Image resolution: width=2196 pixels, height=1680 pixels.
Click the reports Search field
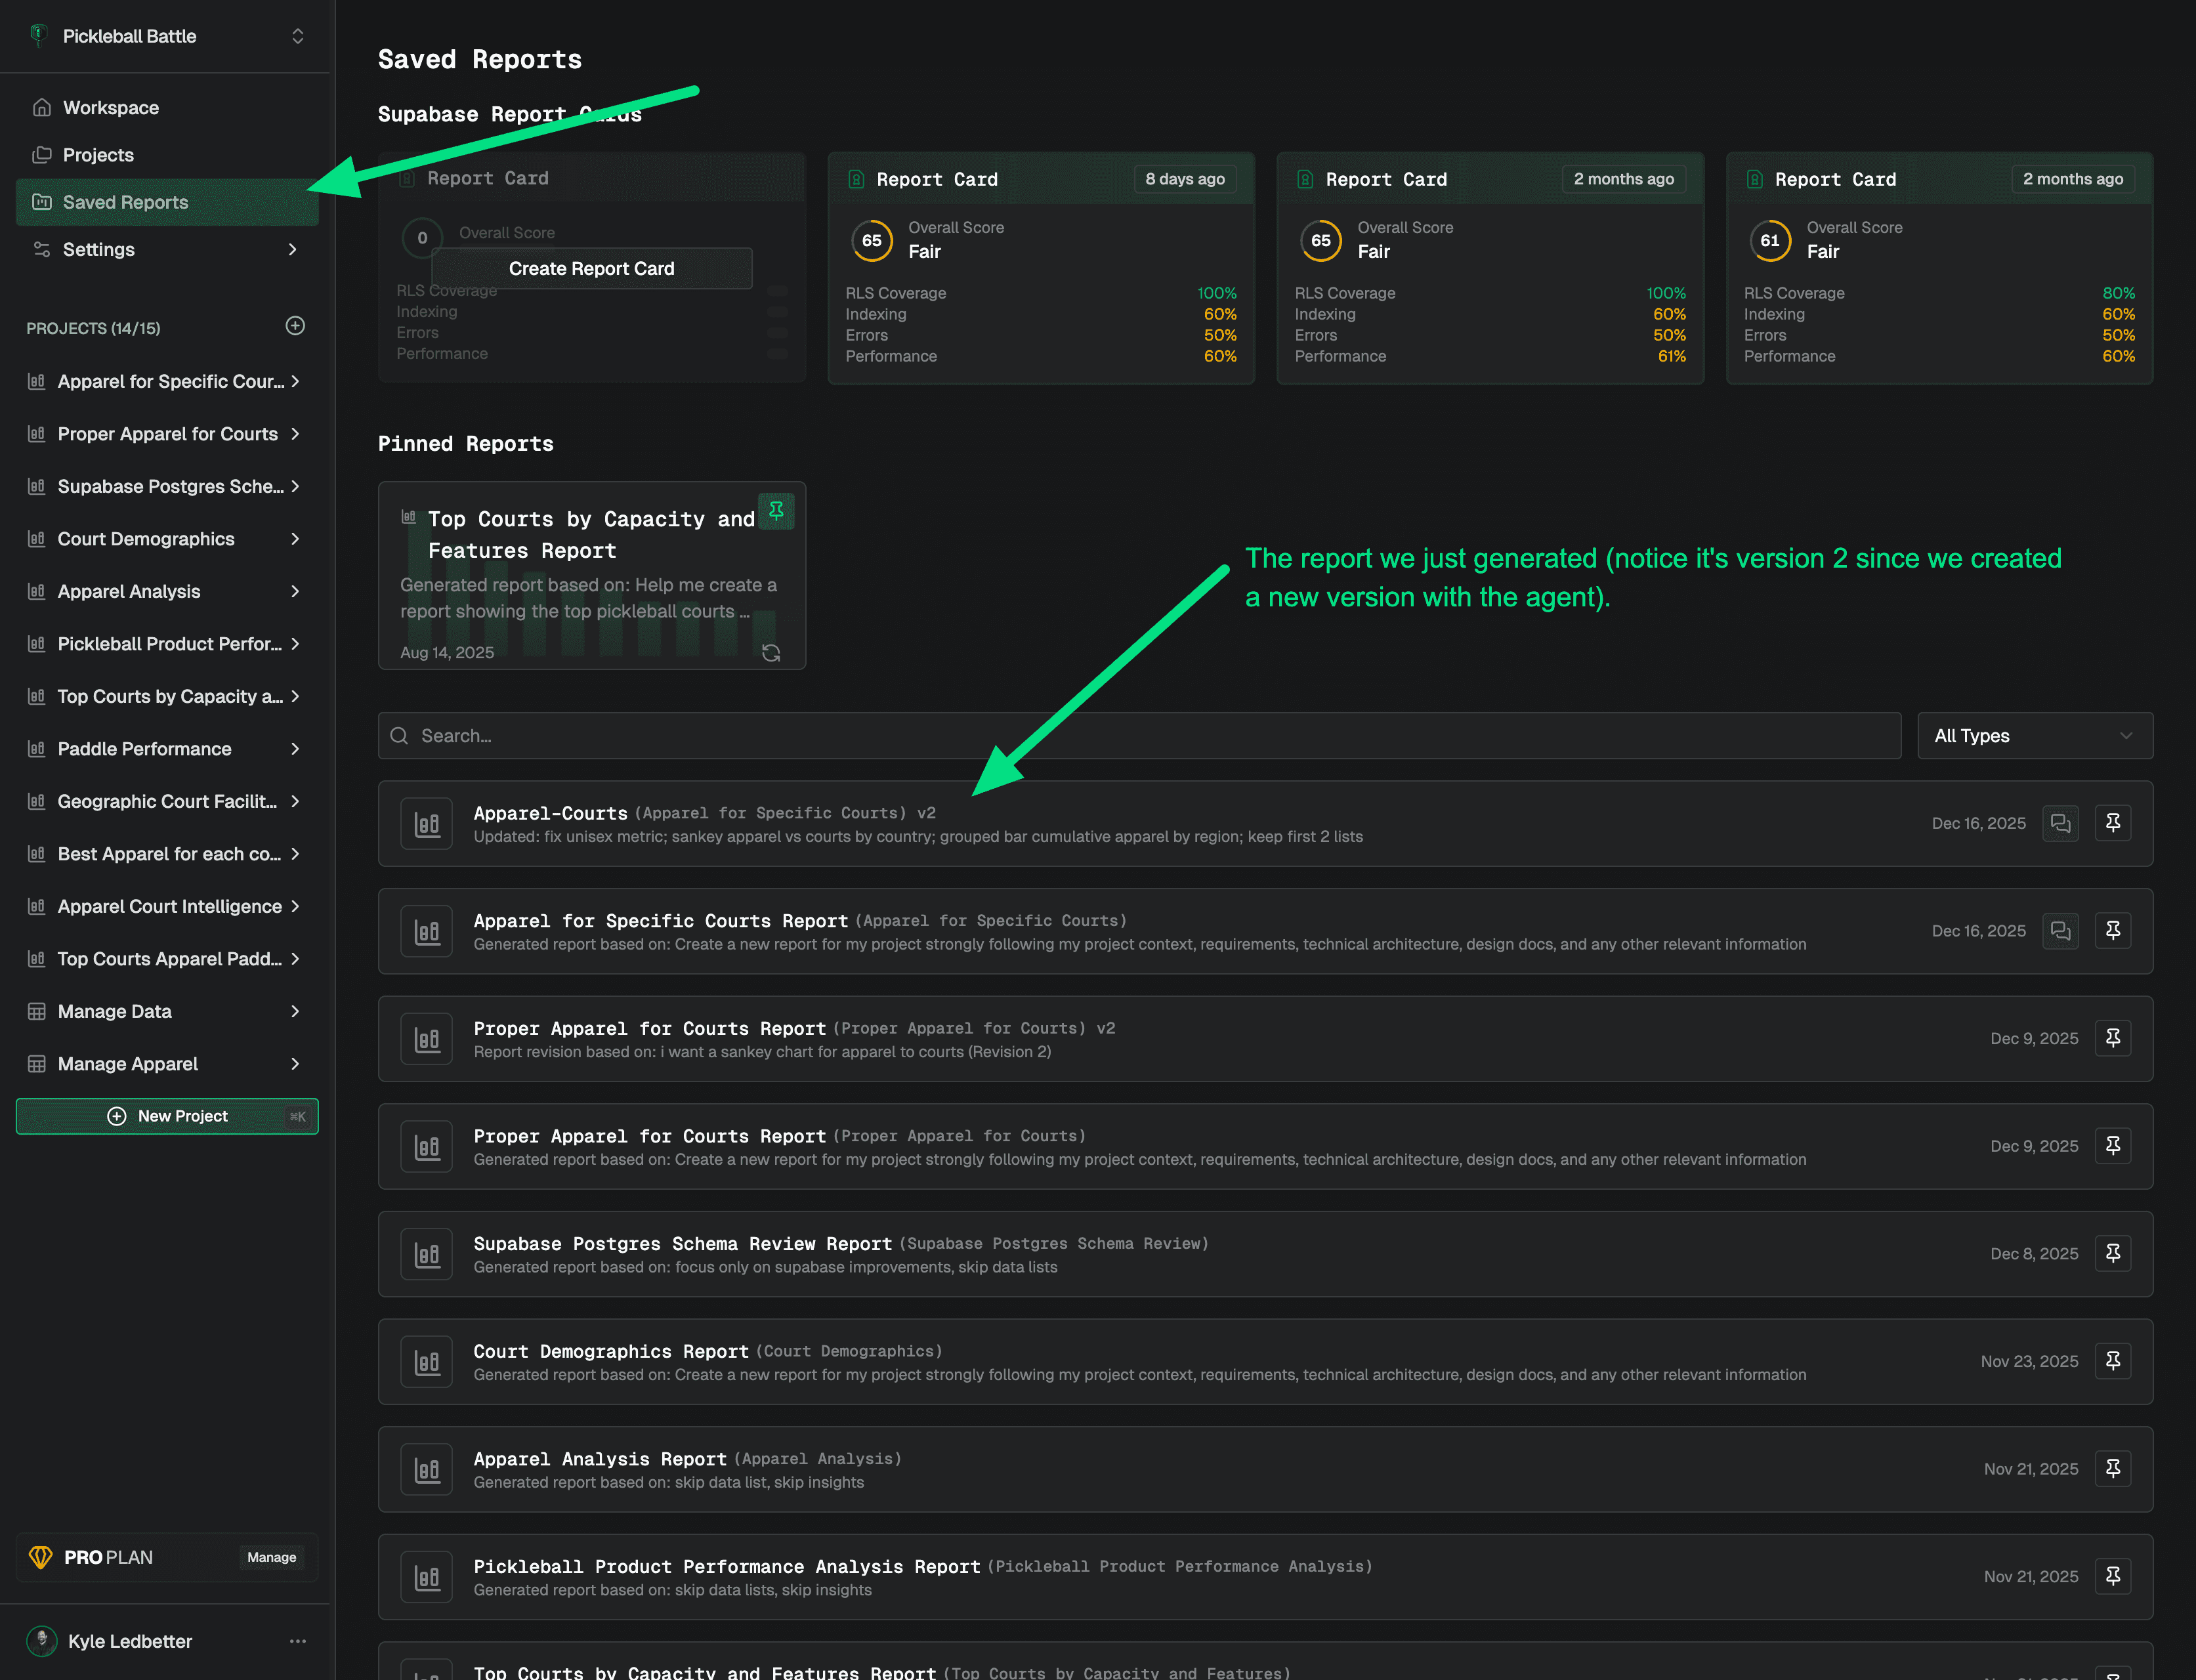pos(1140,736)
